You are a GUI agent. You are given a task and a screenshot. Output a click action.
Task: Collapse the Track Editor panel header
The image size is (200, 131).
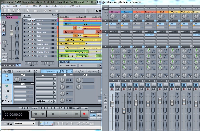point(2,15)
